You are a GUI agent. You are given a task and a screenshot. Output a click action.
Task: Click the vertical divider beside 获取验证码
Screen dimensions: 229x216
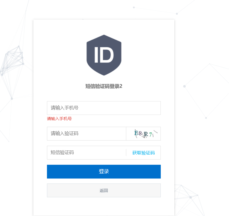coord(126,153)
